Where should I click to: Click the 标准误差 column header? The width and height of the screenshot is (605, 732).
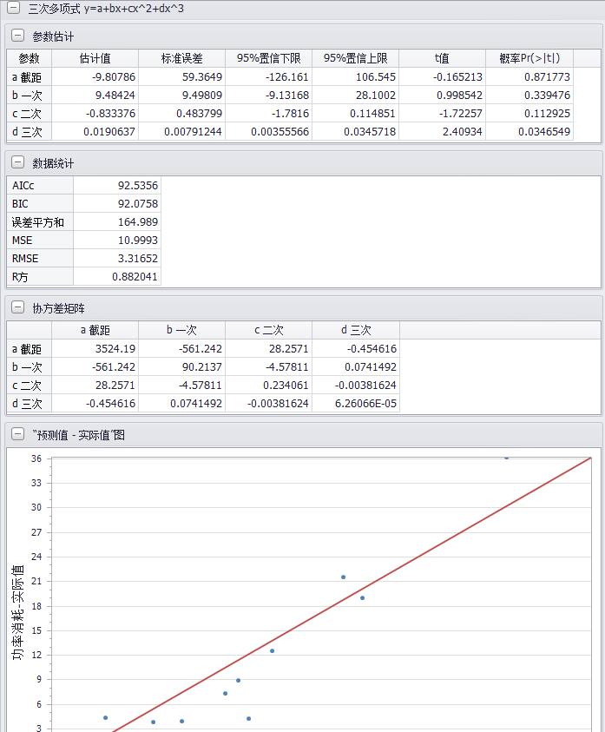click(x=181, y=59)
